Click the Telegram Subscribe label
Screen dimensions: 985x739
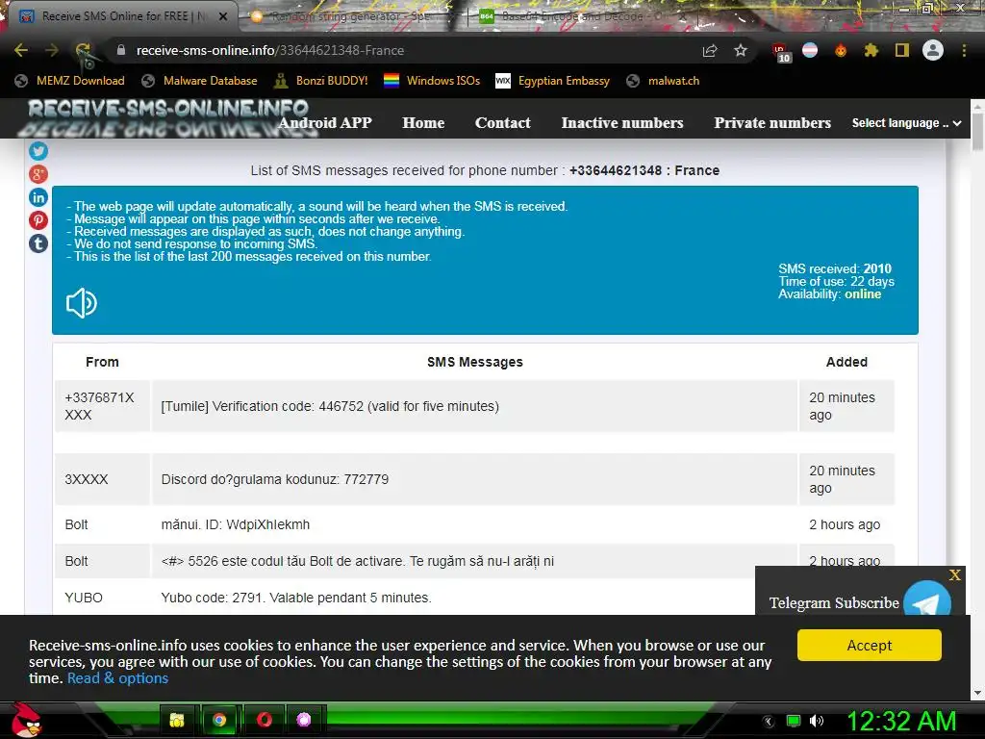[x=834, y=602]
